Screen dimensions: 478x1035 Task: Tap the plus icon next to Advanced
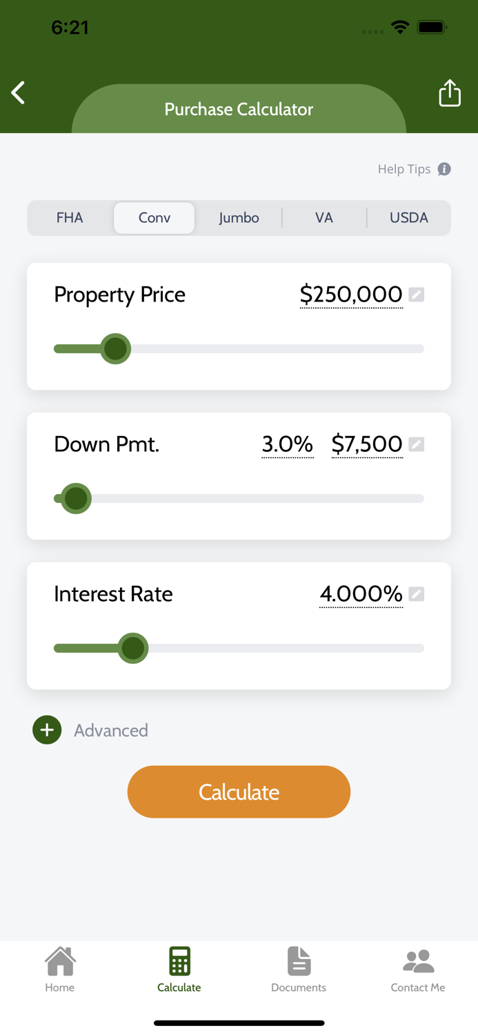click(46, 729)
